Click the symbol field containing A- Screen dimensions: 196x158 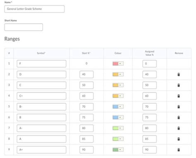(41, 128)
